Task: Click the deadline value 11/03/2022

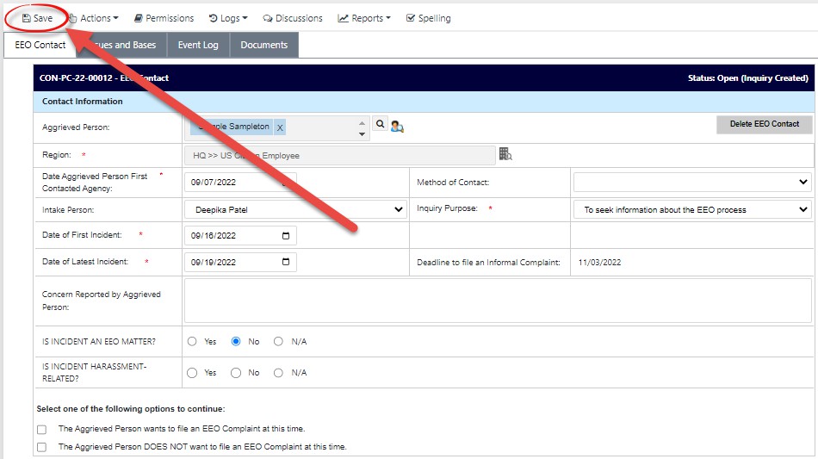Action: coord(599,263)
